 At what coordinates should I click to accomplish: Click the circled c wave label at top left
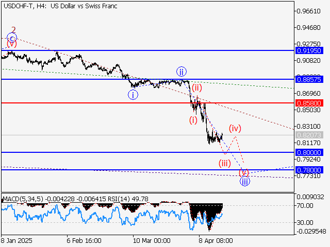click(12, 37)
